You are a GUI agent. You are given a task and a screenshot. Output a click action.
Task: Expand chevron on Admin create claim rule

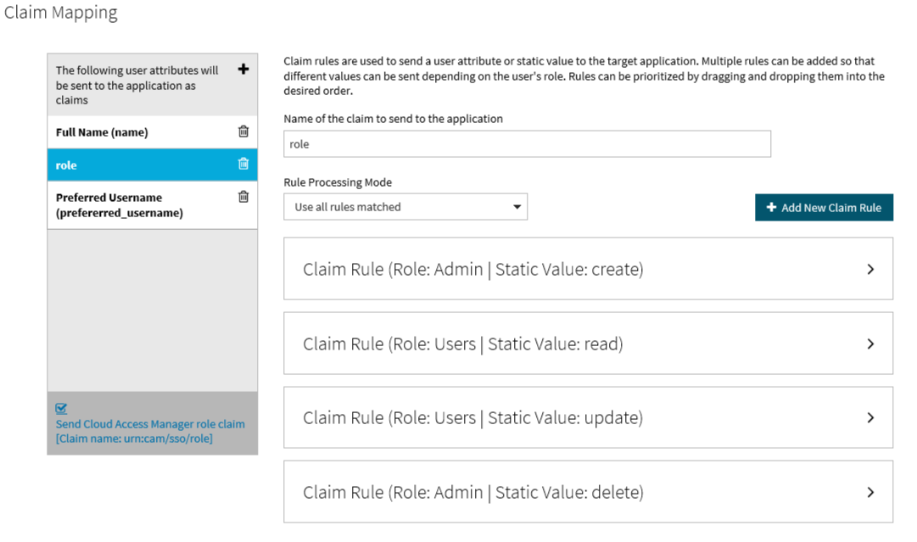870,269
